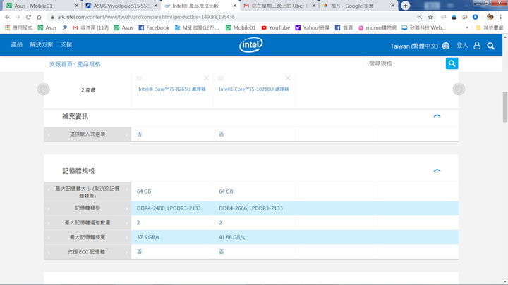The height and width of the screenshot is (285, 508).
Task: Click the 登入 sign-in link
Action: point(462,46)
